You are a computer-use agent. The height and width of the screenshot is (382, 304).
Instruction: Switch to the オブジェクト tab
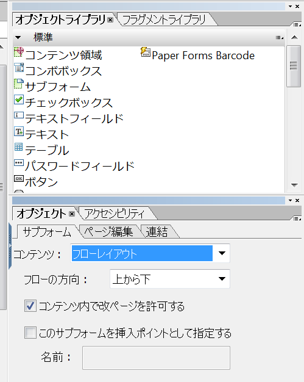(x=41, y=214)
